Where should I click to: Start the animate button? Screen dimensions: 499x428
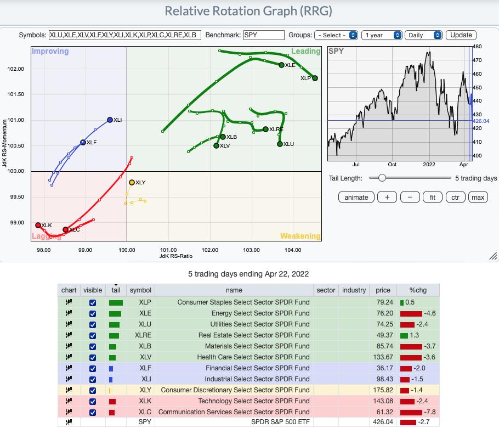356,198
